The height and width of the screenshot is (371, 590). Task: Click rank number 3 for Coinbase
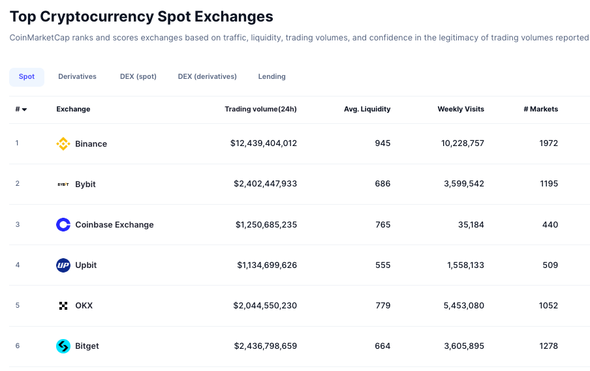click(x=18, y=224)
